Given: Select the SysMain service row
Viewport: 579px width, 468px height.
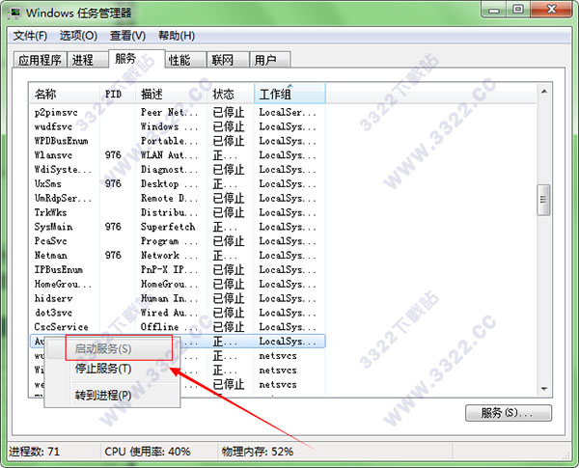Looking at the screenshot, I should pos(178,227).
